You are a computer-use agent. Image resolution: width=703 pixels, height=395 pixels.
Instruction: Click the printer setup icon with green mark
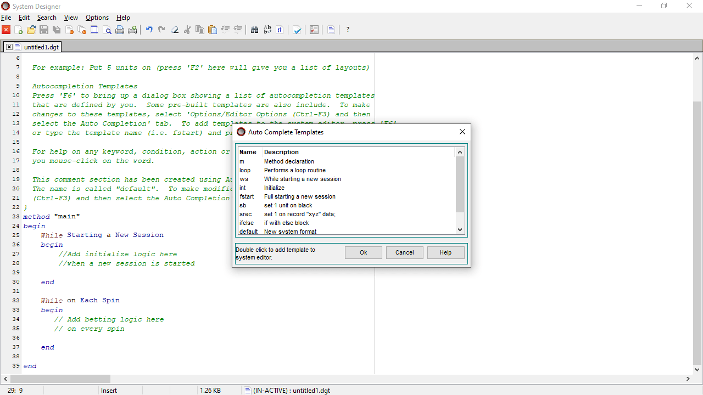point(132,30)
